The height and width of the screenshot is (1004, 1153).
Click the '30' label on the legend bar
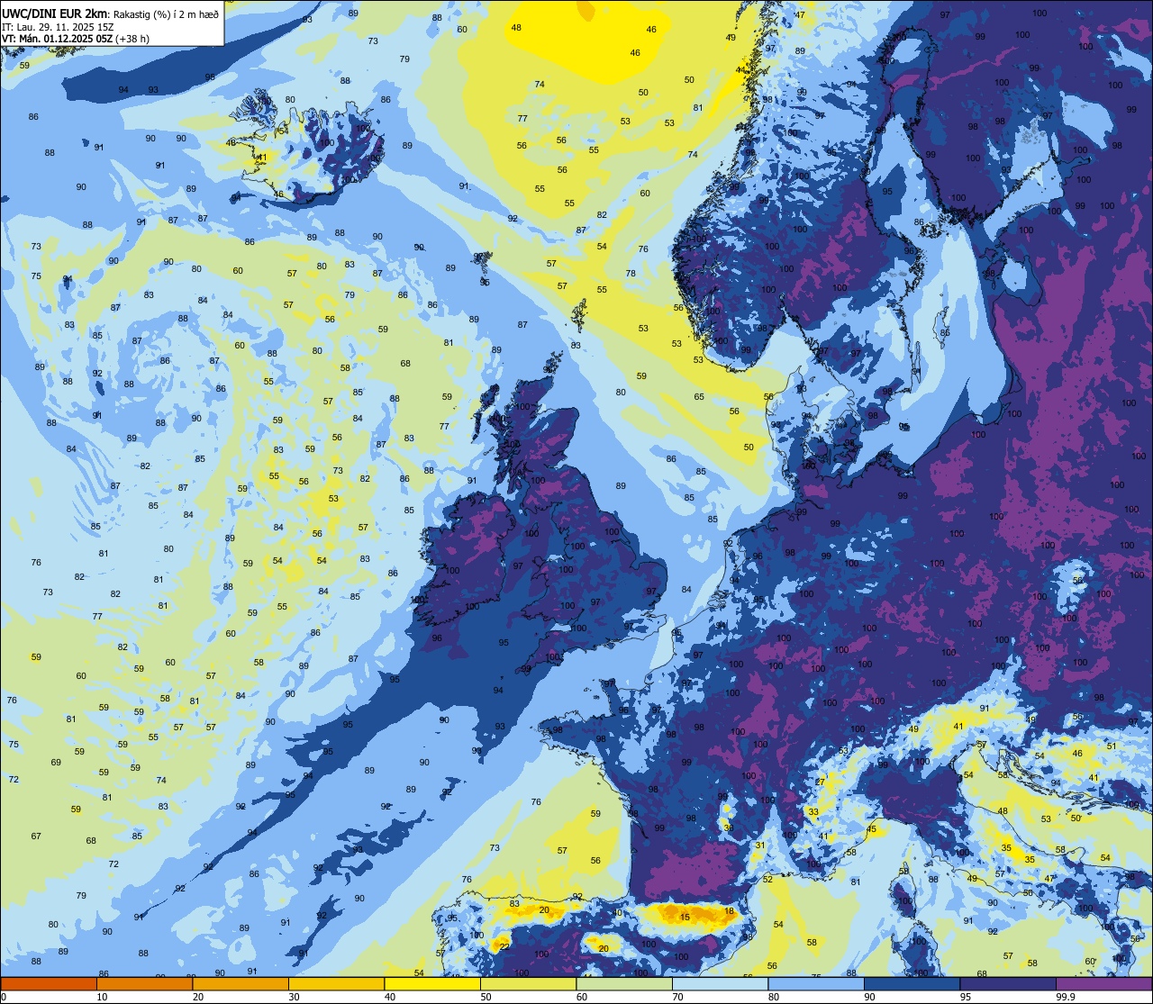tap(294, 997)
